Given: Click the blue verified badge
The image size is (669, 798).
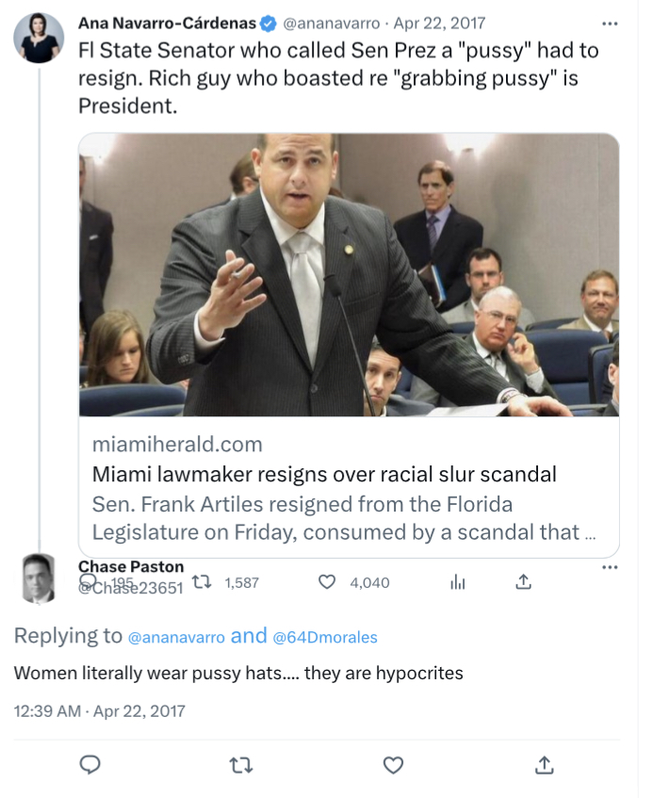Looking at the screenshot, I should pyautogui.click(x=268, y=22).
